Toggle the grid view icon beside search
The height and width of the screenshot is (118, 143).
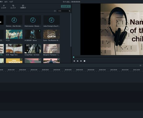[x=55, y=11]
